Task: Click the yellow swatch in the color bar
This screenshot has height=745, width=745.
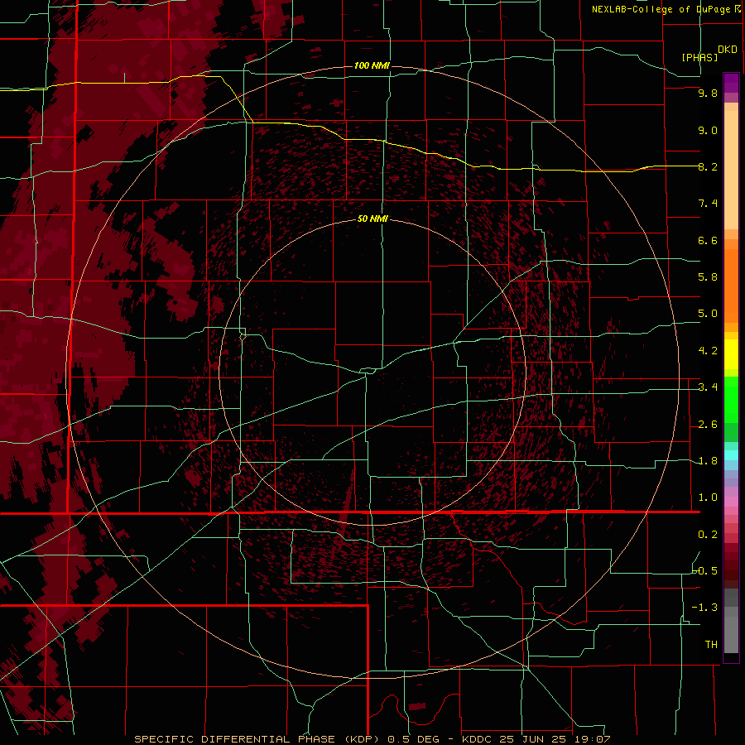Action: [x=731, y=354]
